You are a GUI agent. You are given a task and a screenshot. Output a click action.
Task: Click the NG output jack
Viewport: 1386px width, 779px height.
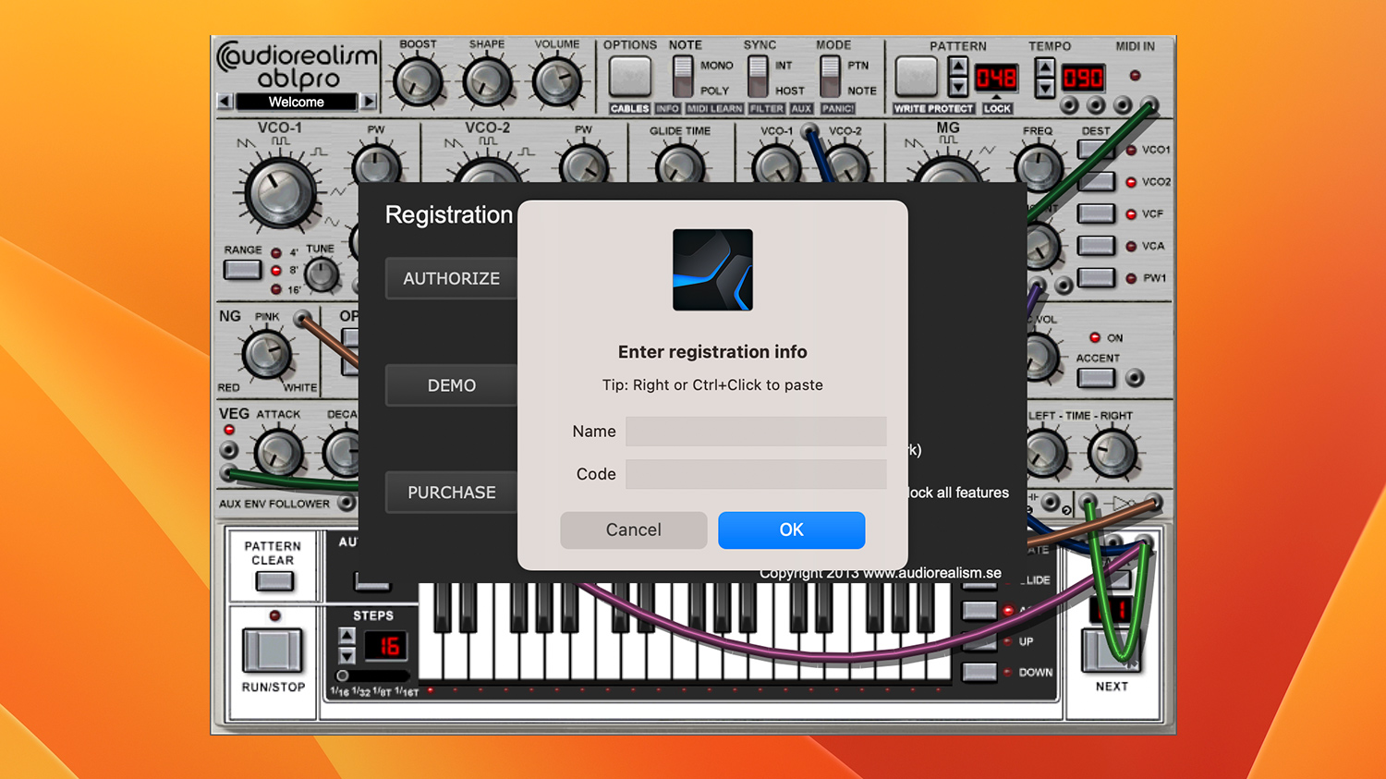point(302,320)
